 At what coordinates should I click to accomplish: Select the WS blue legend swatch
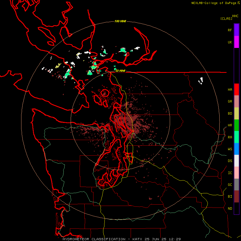[x=236, y=149]
